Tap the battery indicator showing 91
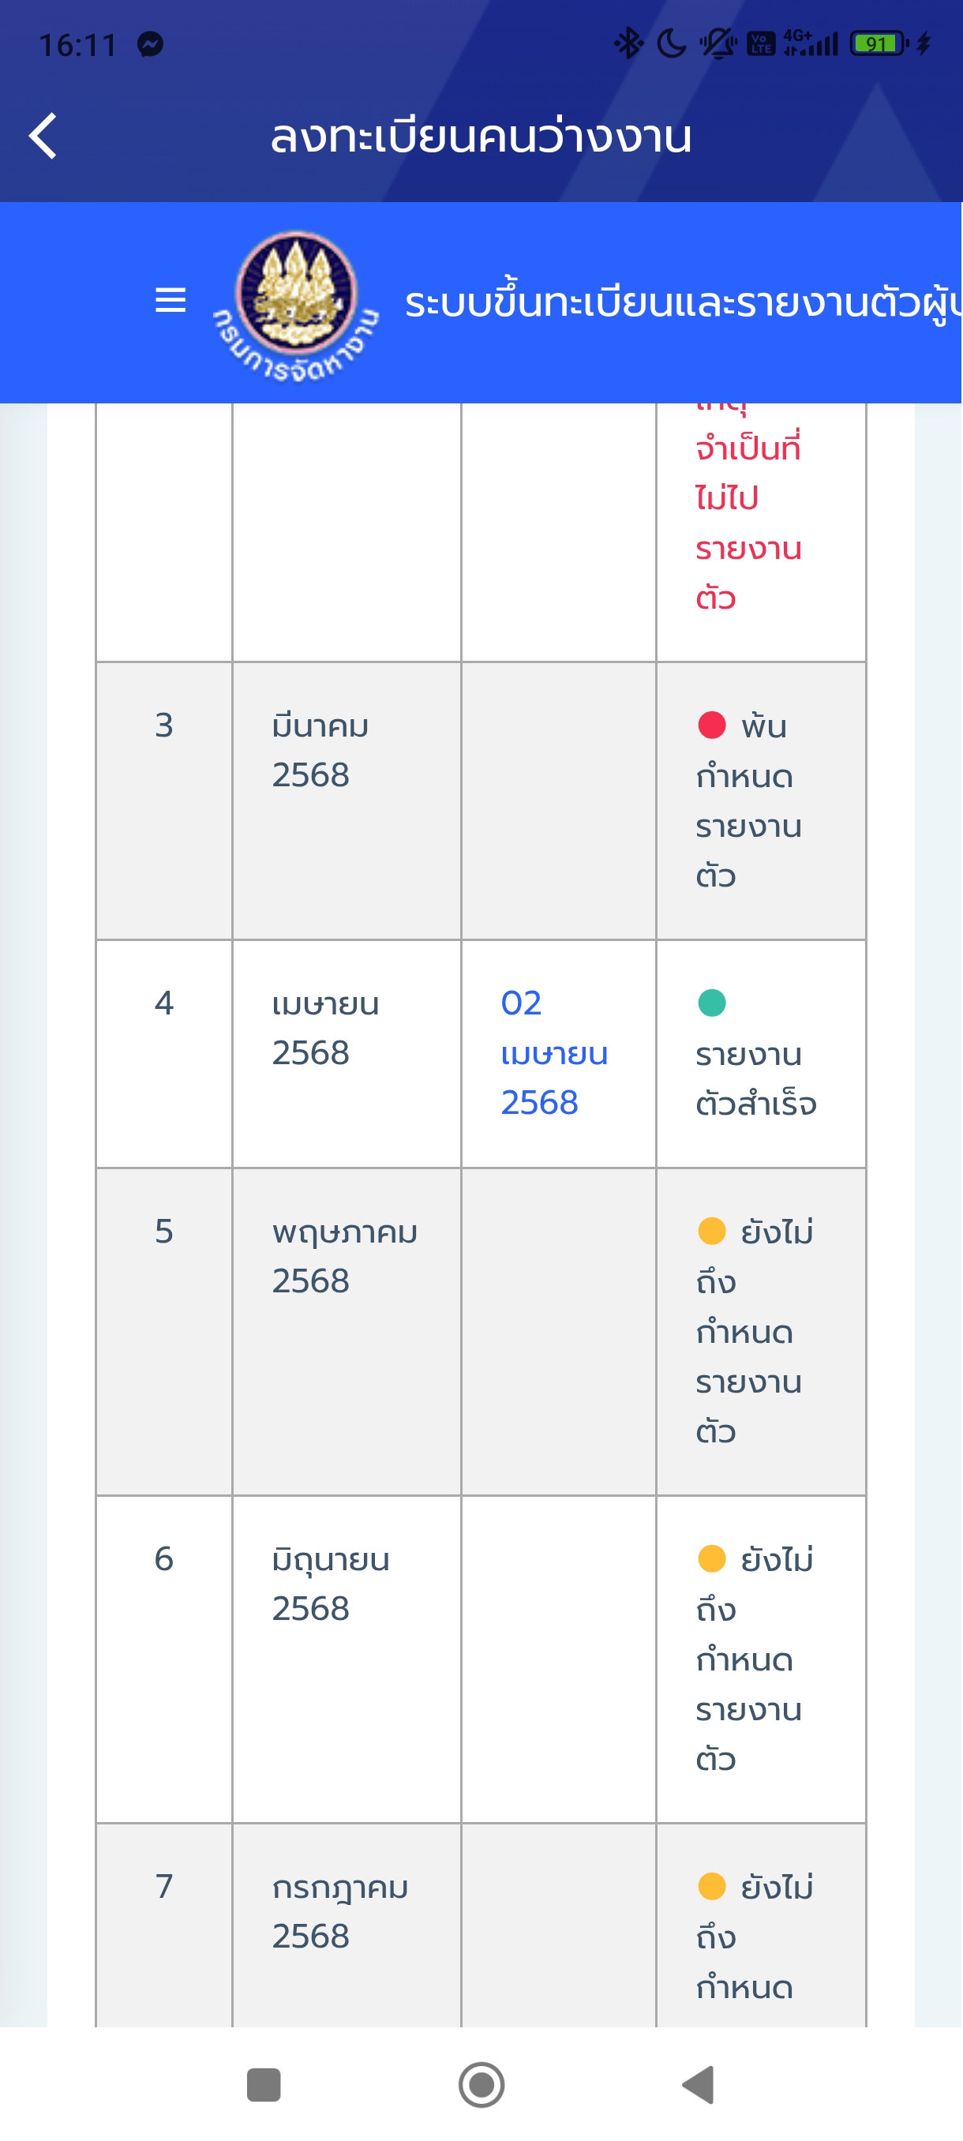 click(879, 43)
